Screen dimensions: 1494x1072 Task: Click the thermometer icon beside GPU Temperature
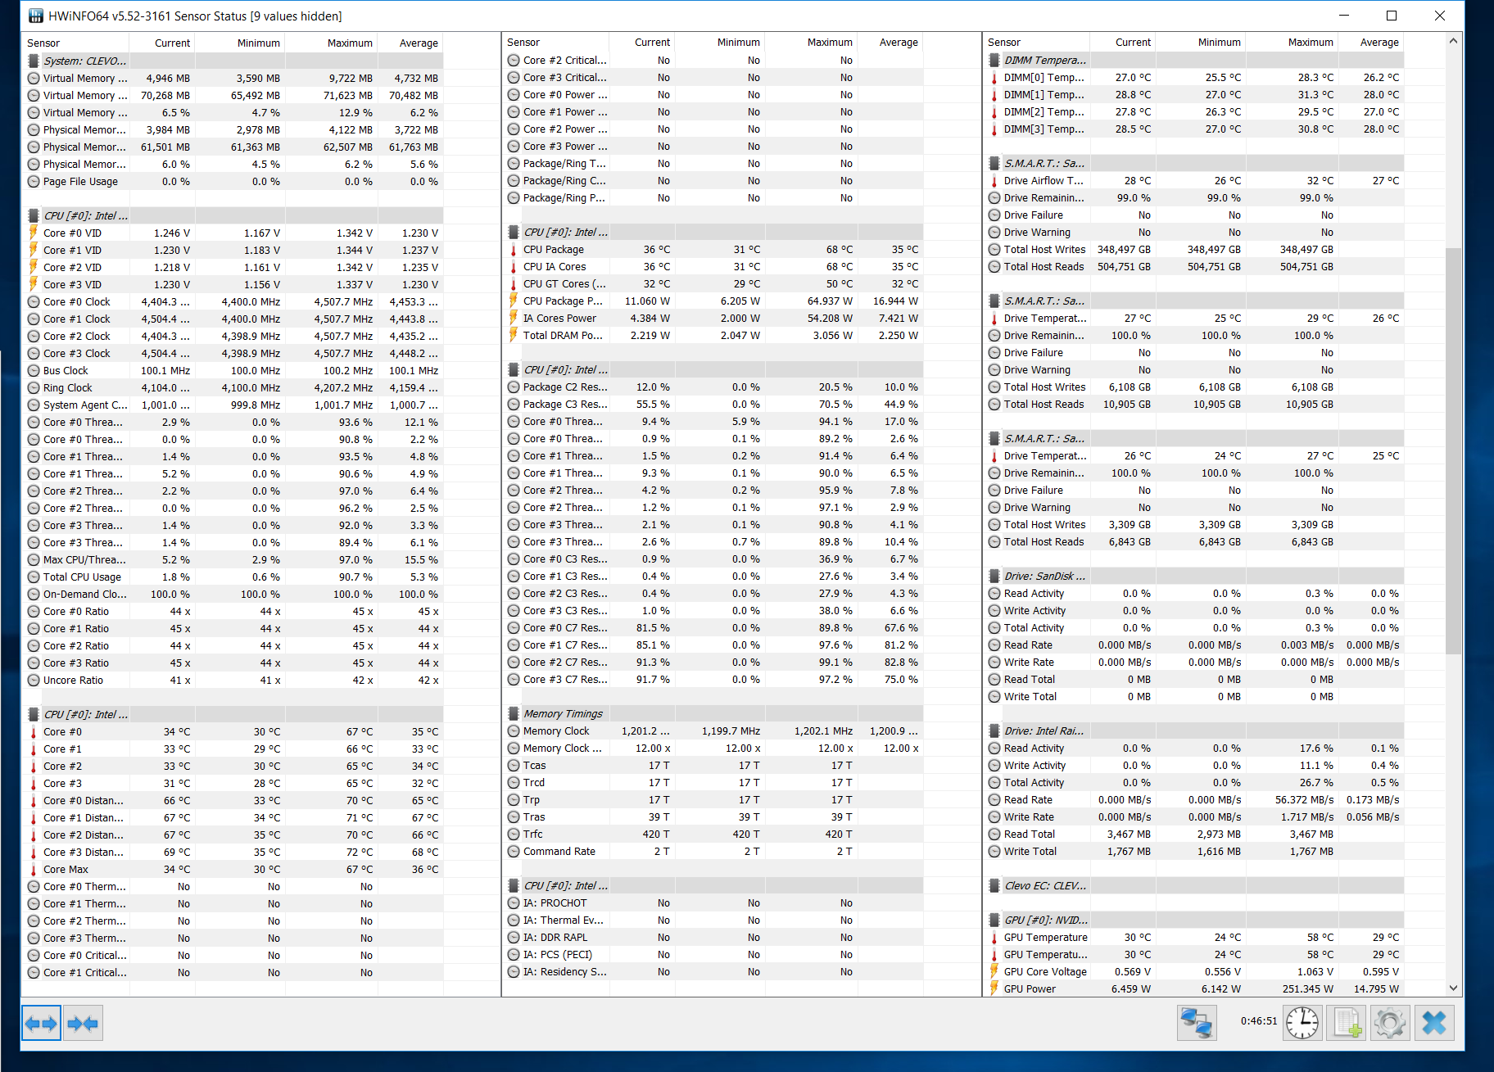994,938
